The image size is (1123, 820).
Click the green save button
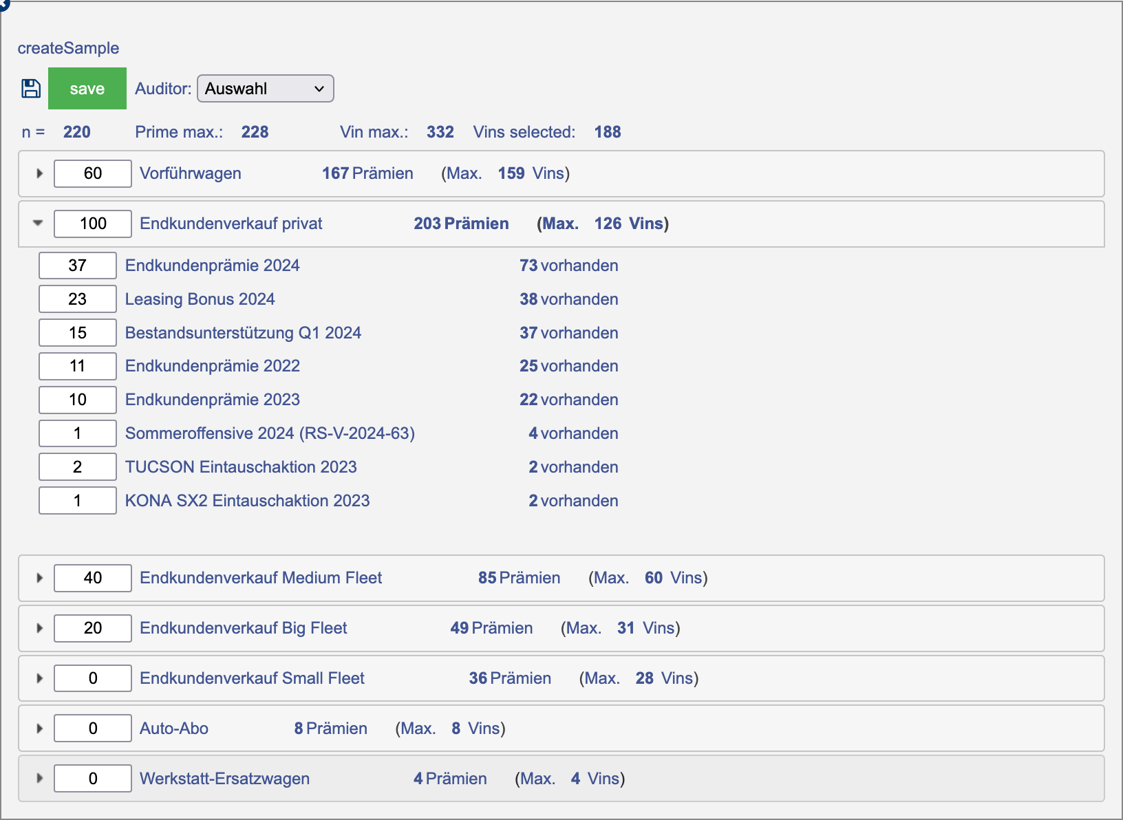click(x=87, y=88)
